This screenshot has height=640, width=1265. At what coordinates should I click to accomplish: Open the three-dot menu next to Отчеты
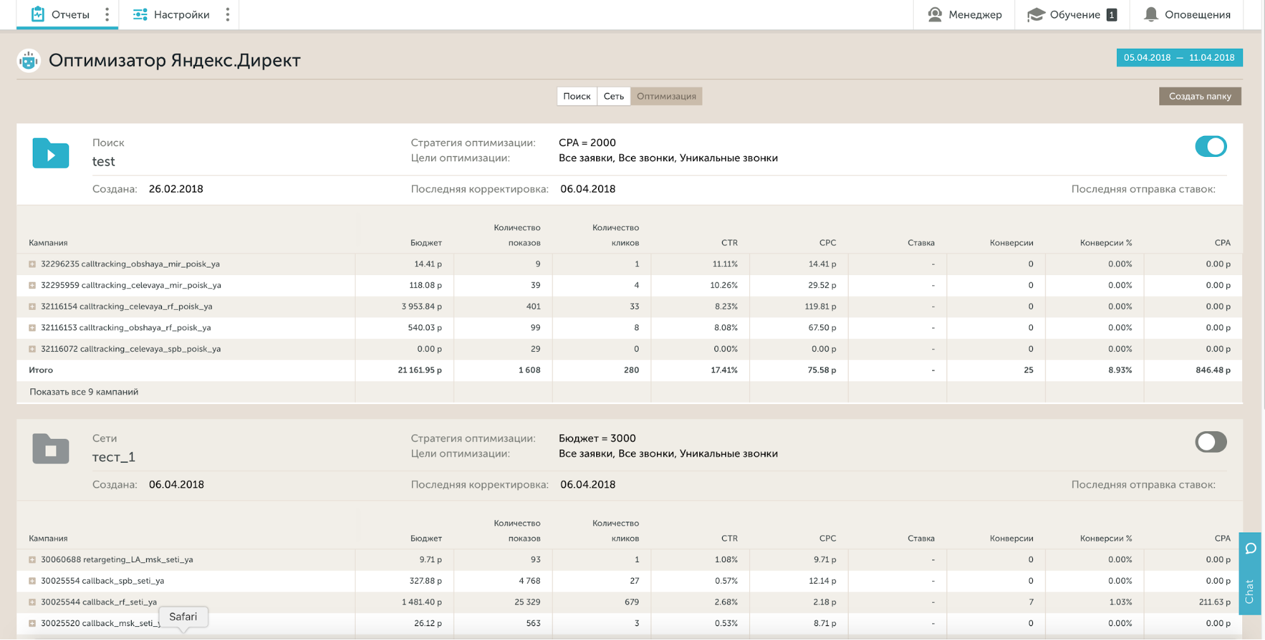point(107,14)
